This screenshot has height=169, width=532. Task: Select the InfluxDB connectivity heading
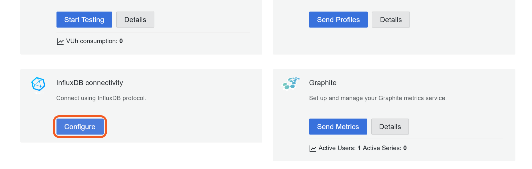pyautogui.click(x=90, y=83)
